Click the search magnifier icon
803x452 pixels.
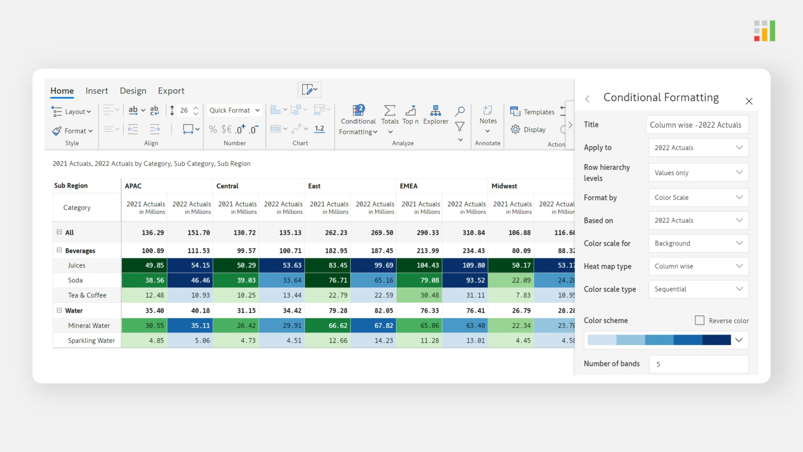point(460,111)
